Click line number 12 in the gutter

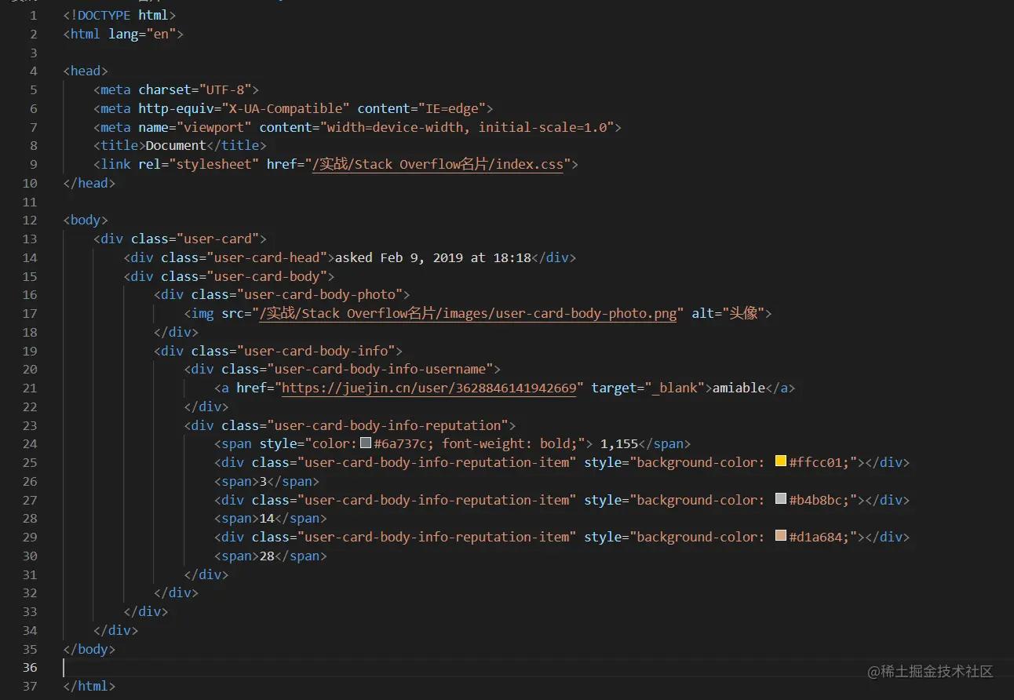click(x=30, y=221)
